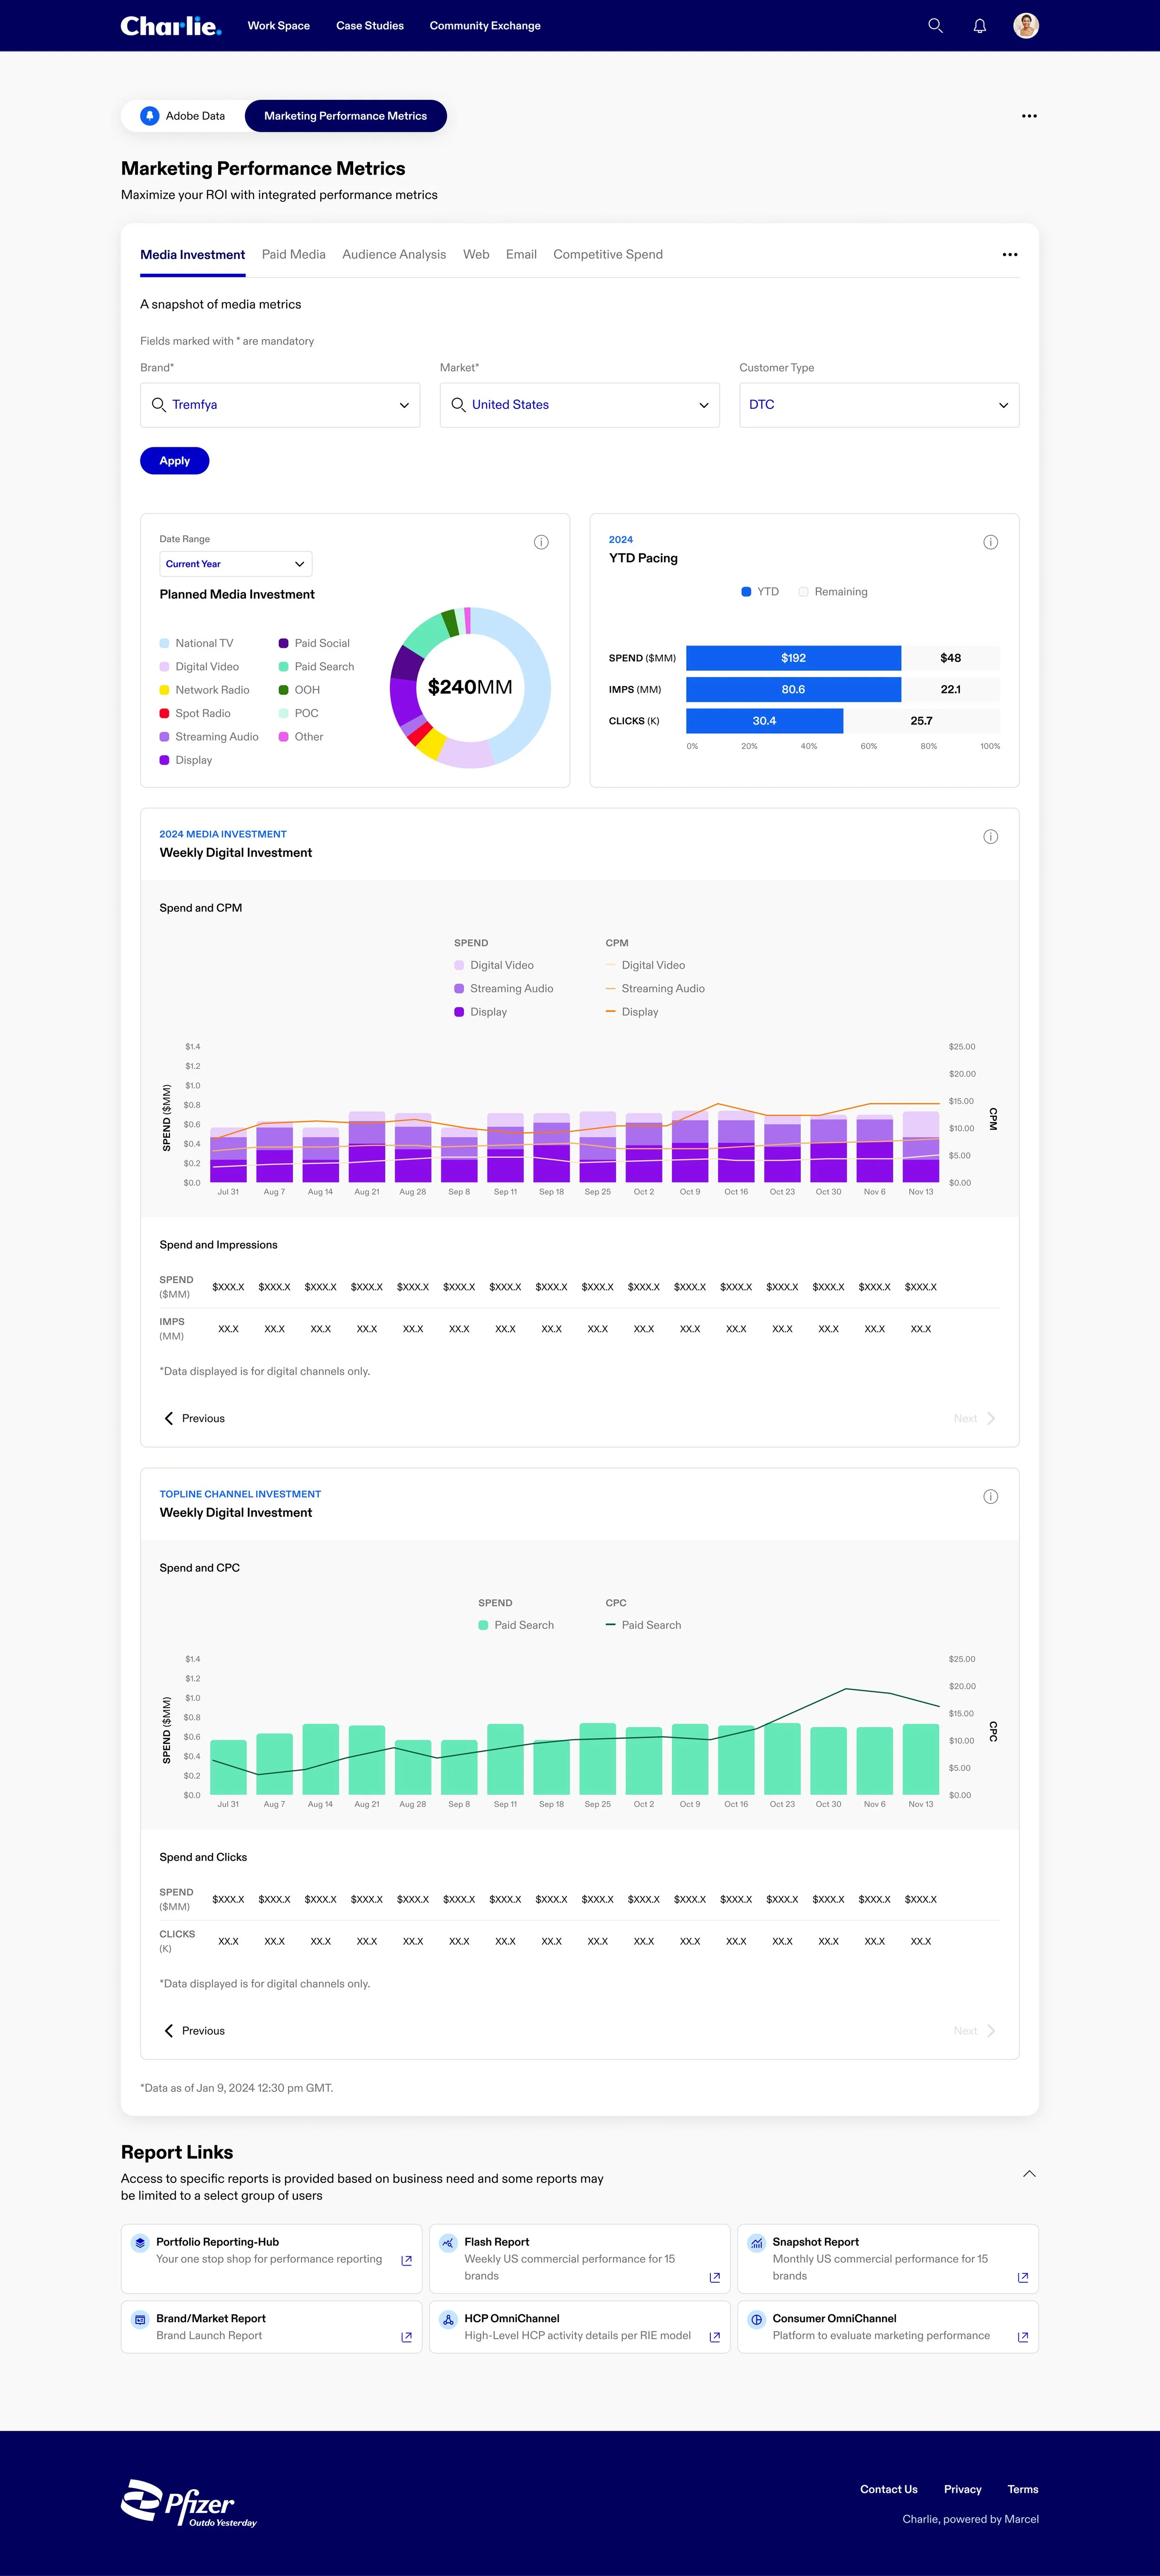Click the search magnifier icon in header
1160x2576 pixels.
935,26
